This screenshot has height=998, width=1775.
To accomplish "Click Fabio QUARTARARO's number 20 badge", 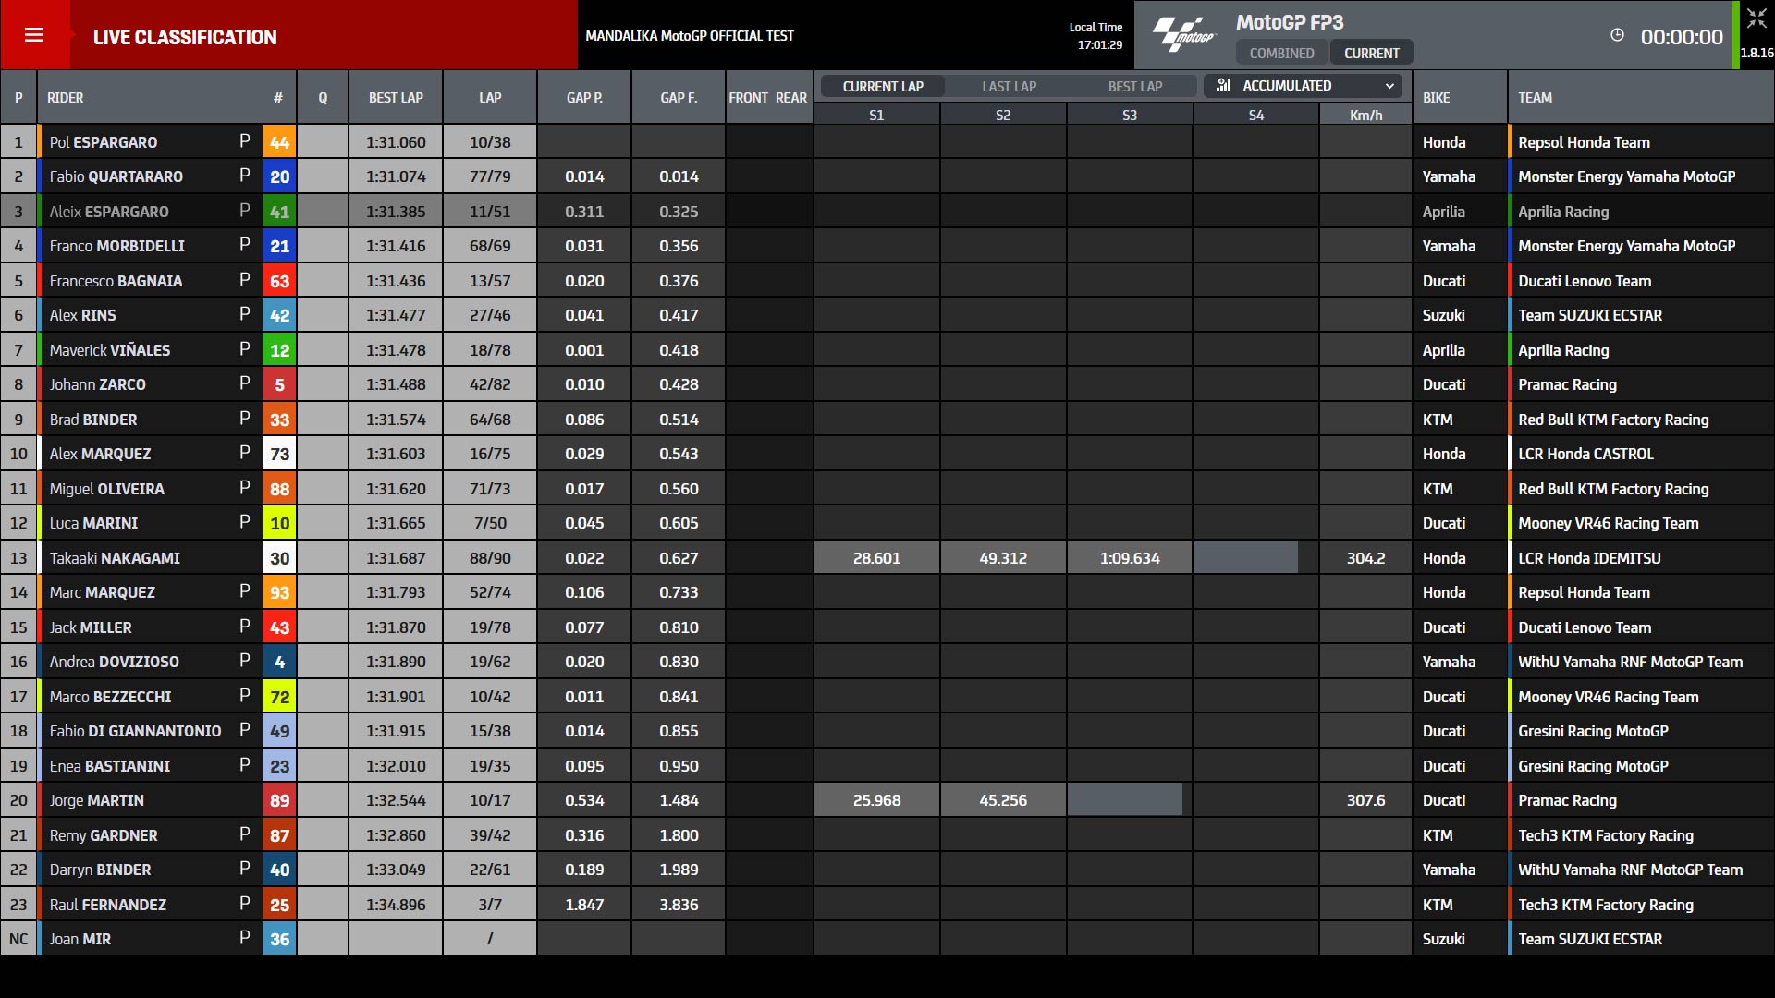I will coord(279,176).
